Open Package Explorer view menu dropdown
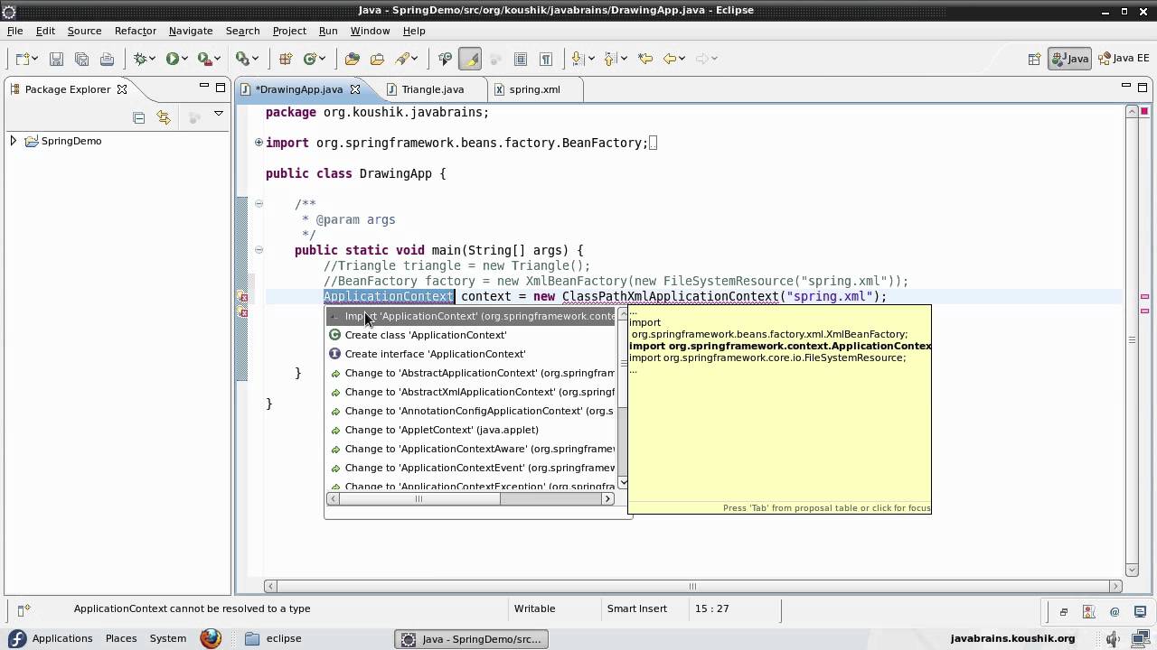Viewport: 1157px width, 650px height. 218,115
